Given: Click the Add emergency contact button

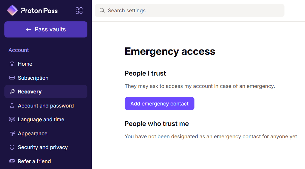Looking at the screenshot, I should [159, 103].
